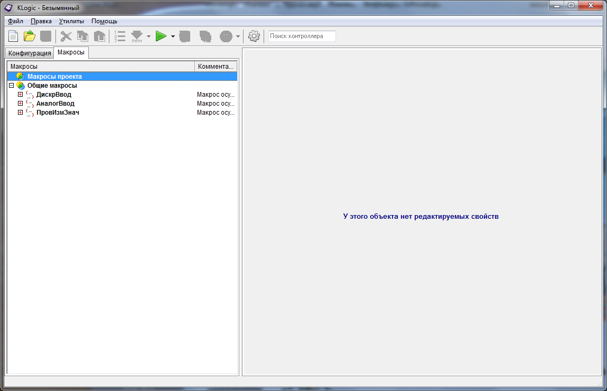Click the Макросы column header
The height and width of the screenshot is (391, 607).
(x=100, y=67)
